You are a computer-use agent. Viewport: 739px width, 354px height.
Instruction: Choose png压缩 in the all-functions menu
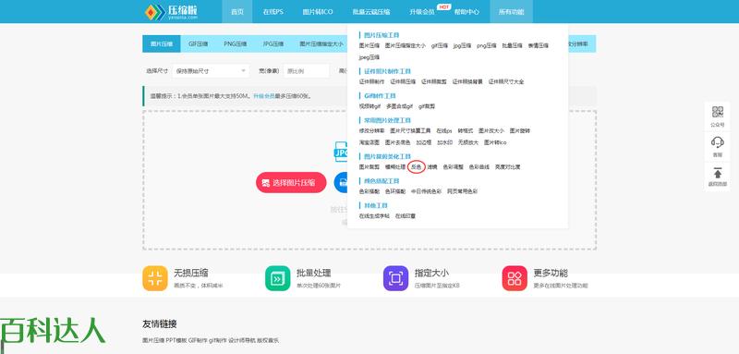[x=487, y=45]
